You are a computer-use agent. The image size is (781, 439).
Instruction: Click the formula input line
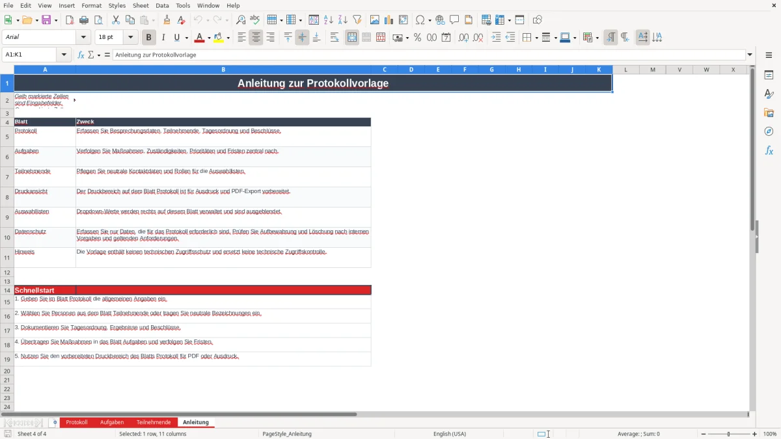429,55
